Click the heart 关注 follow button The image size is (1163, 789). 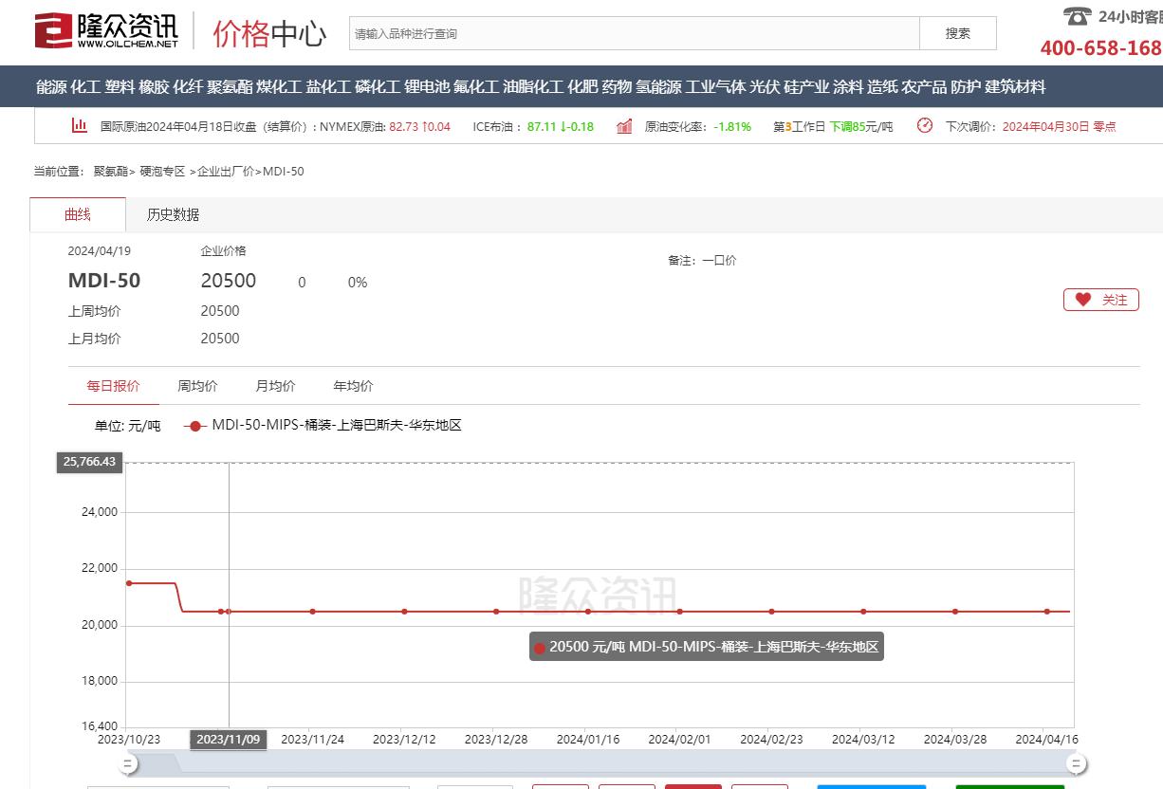click(x=1100, y=300)
